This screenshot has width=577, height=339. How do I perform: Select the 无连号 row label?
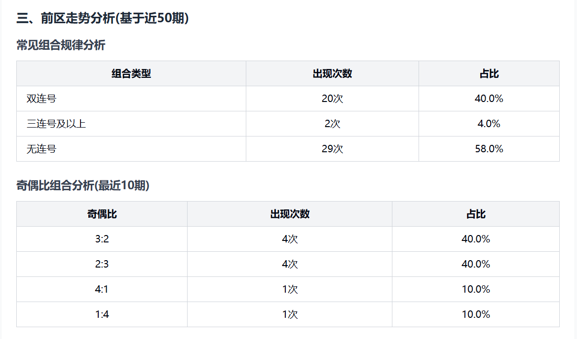pos(41,149)
